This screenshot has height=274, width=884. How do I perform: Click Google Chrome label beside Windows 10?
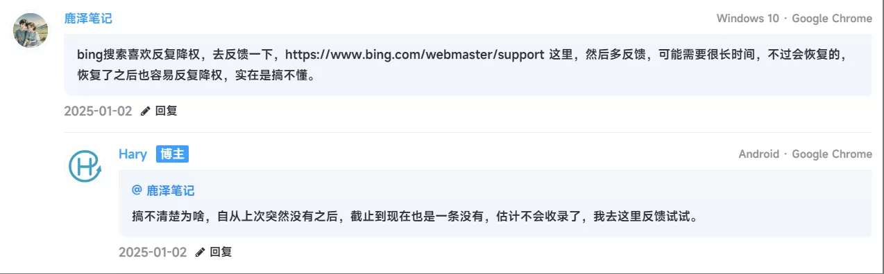click(x=832, y=19)
